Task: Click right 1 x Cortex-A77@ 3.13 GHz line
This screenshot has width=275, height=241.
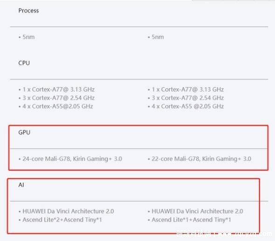Action: [188, 89]
